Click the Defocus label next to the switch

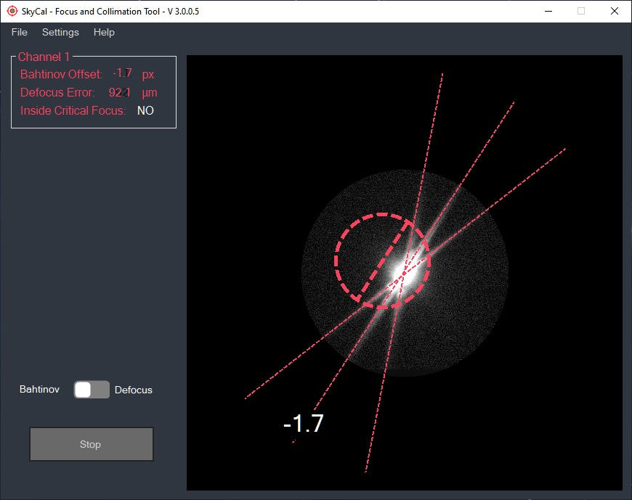click(x=134, y=390)
